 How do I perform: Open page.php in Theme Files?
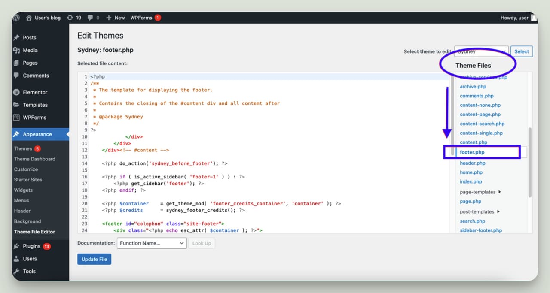point(471,202)
